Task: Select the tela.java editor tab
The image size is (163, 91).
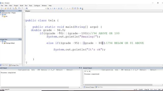Action: [x=28, y=11]
